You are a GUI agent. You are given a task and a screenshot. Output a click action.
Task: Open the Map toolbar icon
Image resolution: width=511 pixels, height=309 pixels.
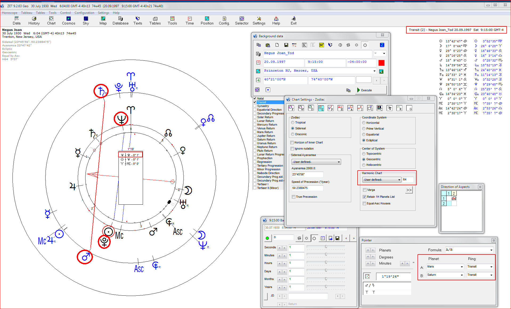click(x=103, y=21)
